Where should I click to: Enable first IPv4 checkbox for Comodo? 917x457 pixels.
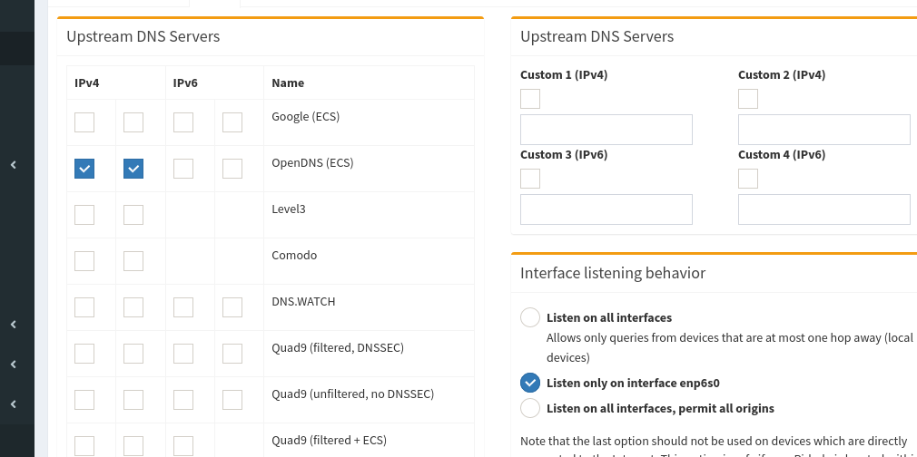pyautogui.click(x=84, y=261)
